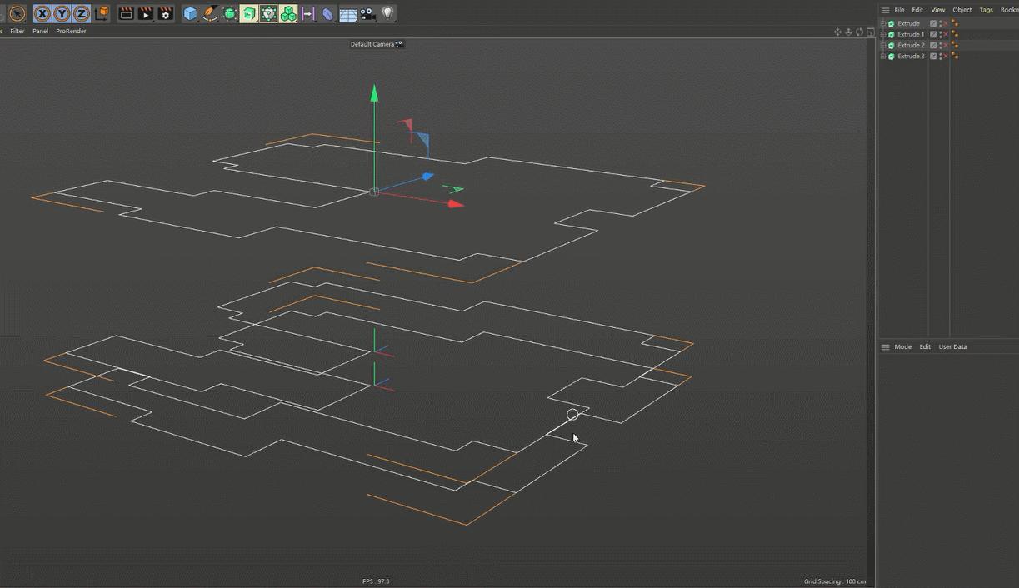Viewport: 1019px width, 588px height.
Task: Expand the Extrude object tree node
Action: tap(883, 23)
